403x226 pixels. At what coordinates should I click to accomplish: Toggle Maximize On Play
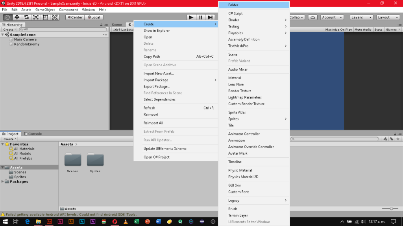(x=338, y=29)
